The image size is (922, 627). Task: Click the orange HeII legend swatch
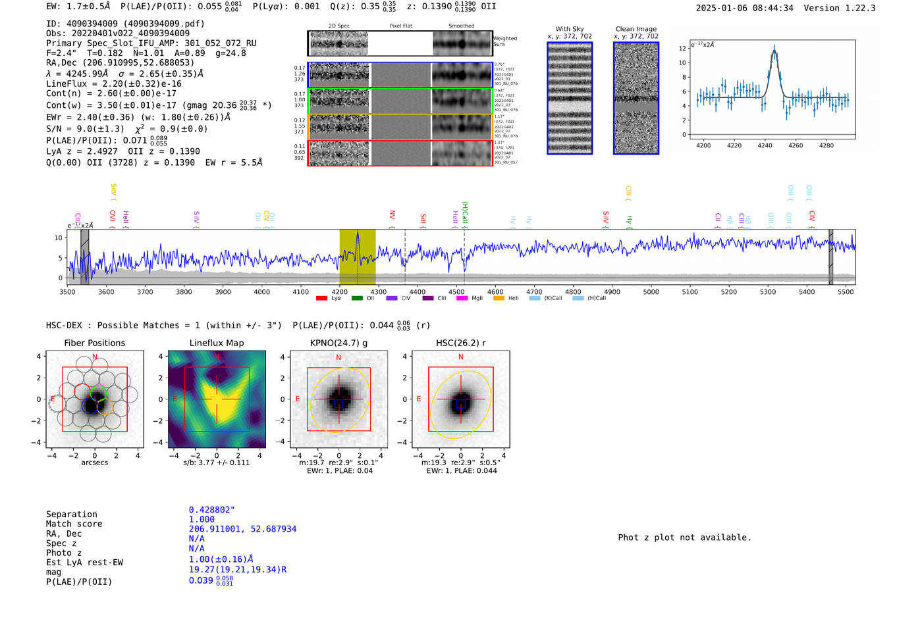coord(499,298)
